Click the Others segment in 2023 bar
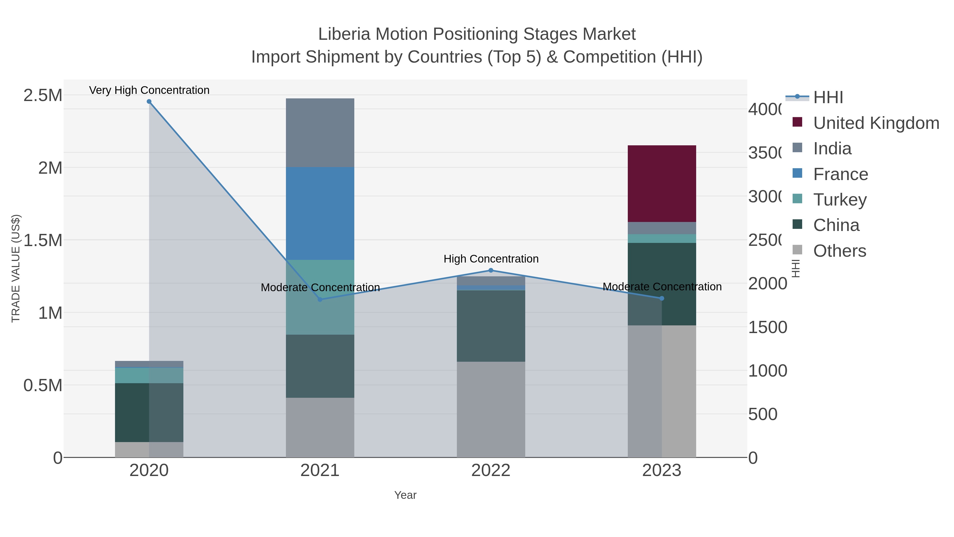The width and height of the screenshot is (954, 537). [x=662, y=391]
